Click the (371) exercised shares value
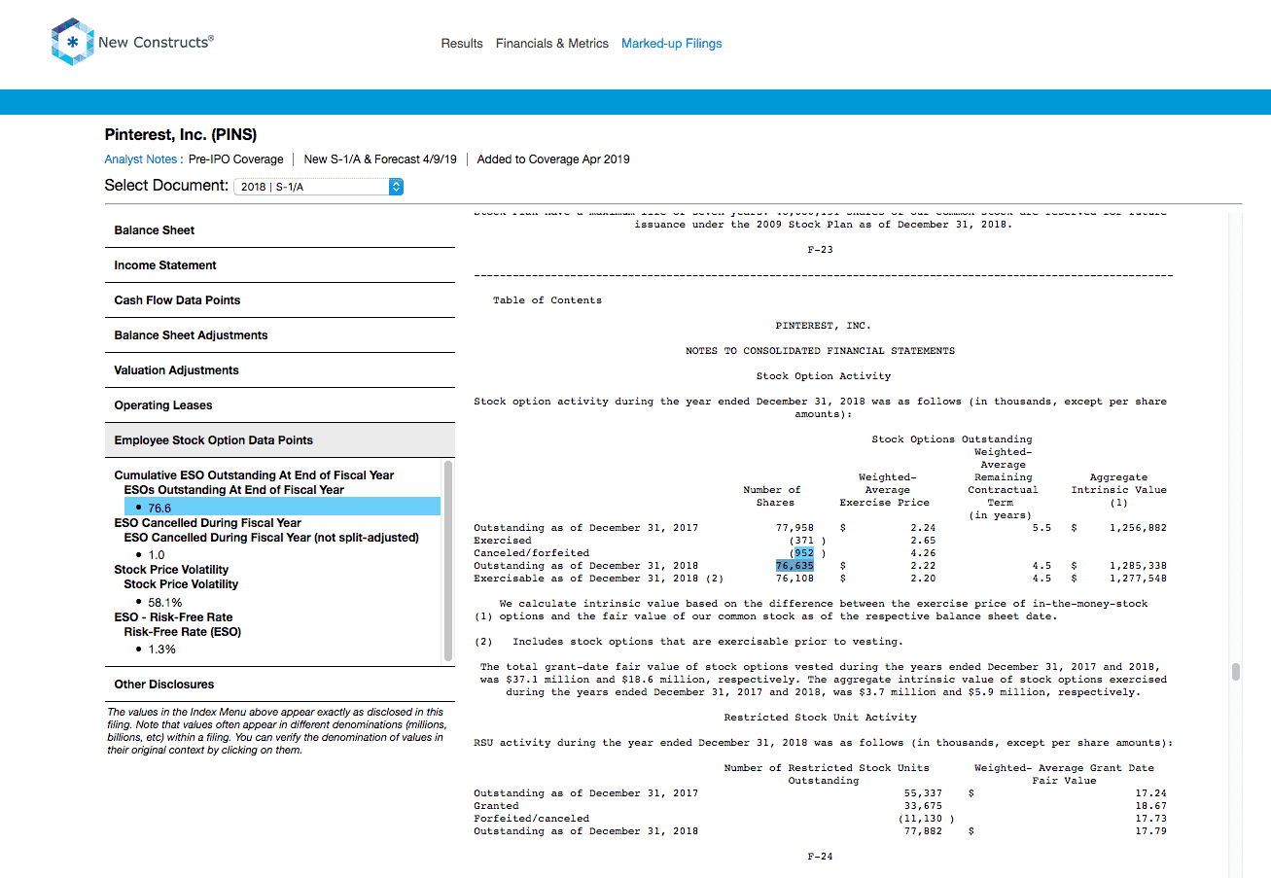This screenshot has width=1271, height=878. 807,541
